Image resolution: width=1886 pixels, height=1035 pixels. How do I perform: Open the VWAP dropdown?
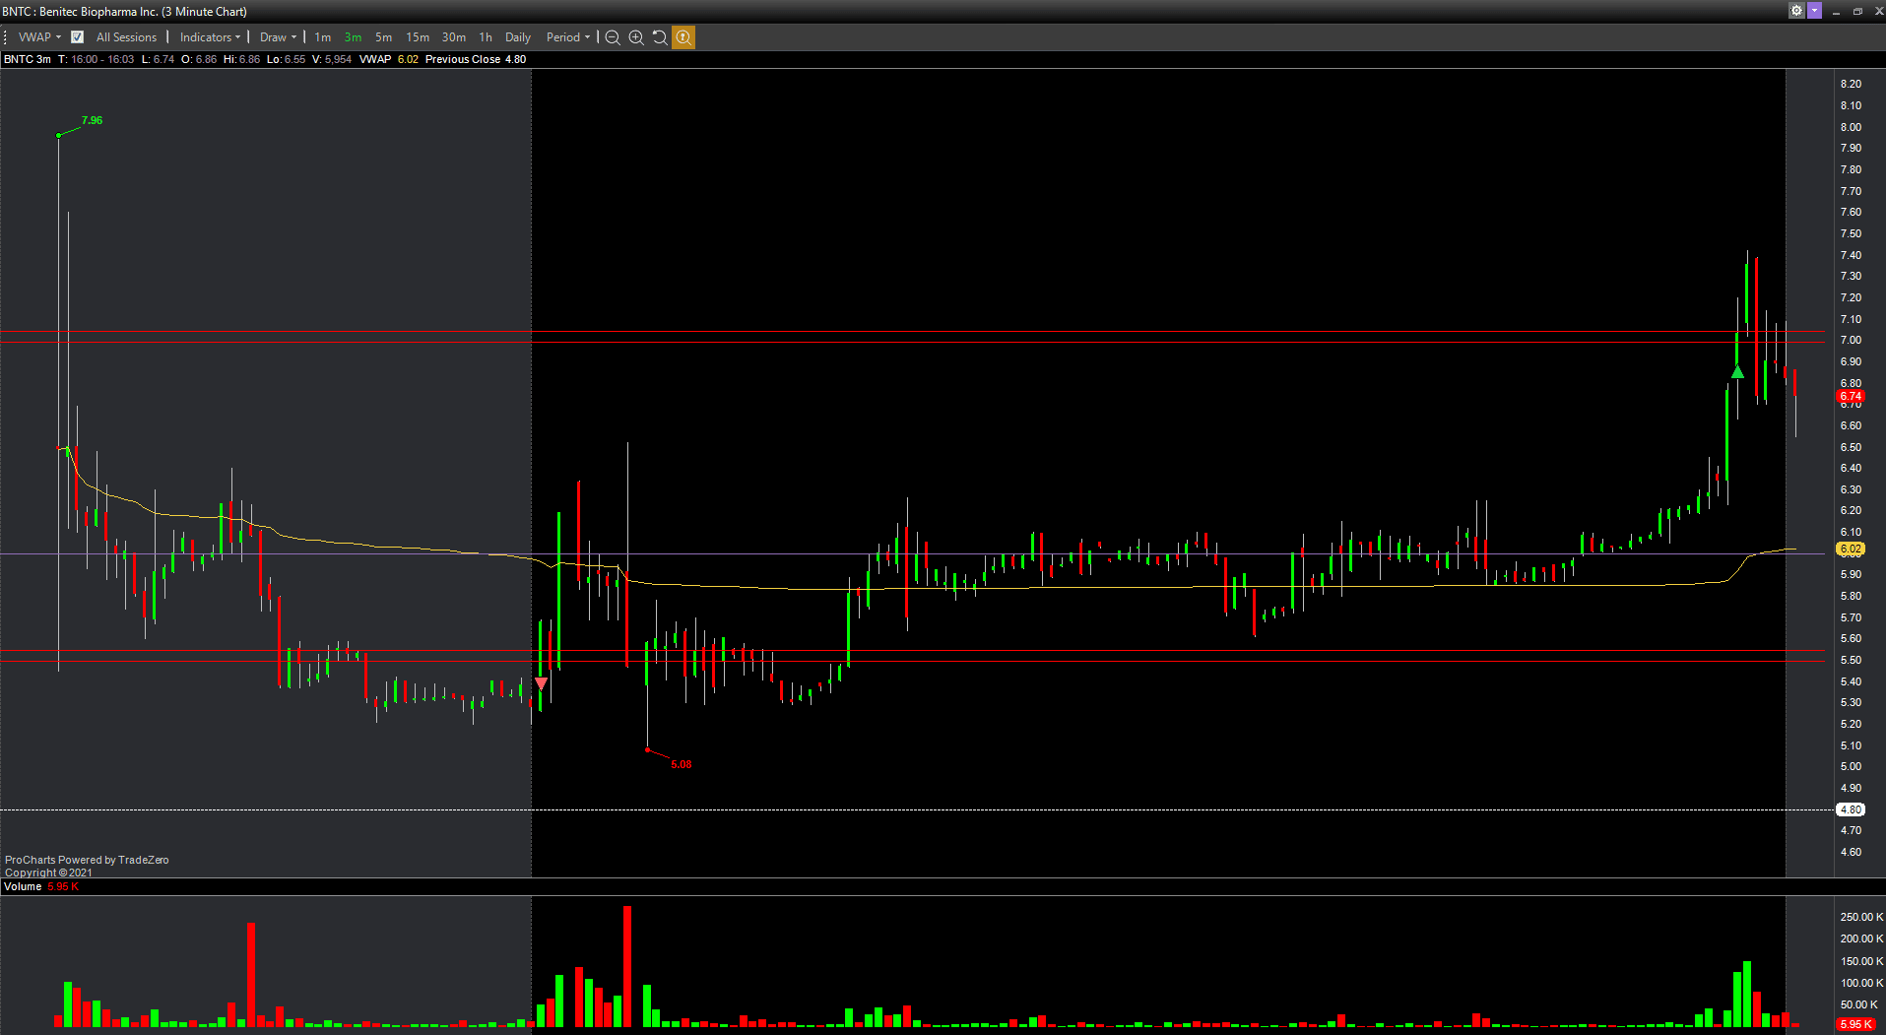[x=39, y=37]
